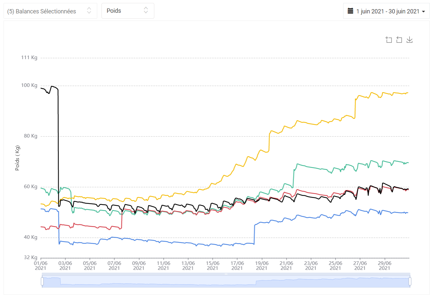The height and width of the screenshot is (296, 430).
Task: Click the calendar icon in the date range picker
Action: pos(350,11)
